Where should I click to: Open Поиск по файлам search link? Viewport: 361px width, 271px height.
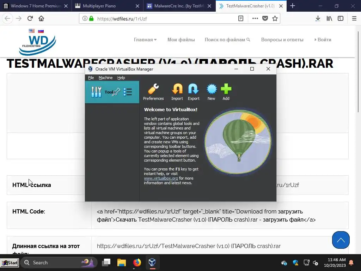click(x=227, y=40)
